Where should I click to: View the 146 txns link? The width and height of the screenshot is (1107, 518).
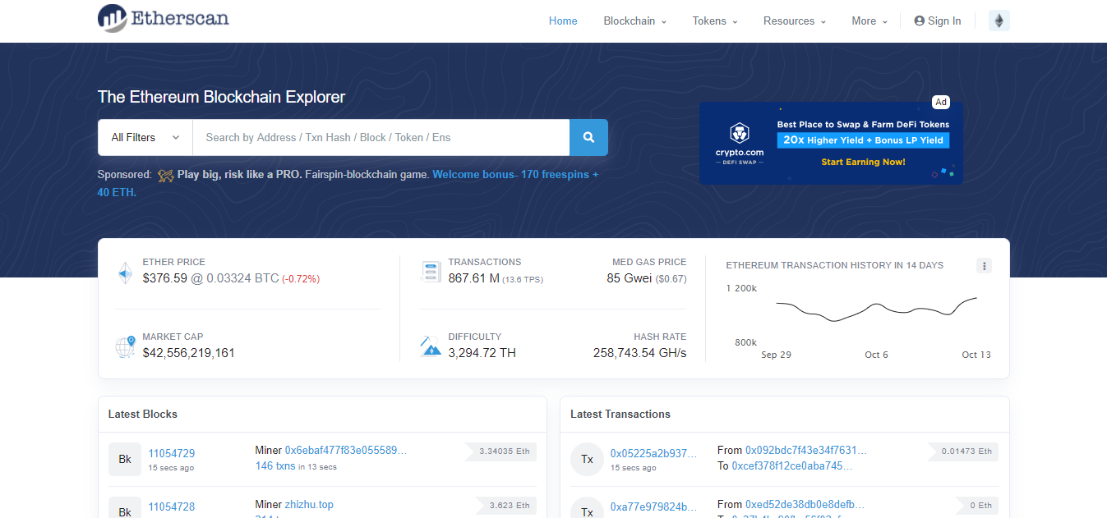(x=275, y=465)
